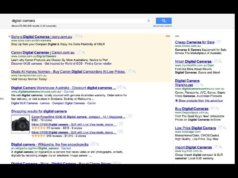This screenshot has width=238, height=178.
Task: Preview the Sony Digital Cameras ad with the magnifier icon
Action: pyautogui.click(x=81, y=37)
